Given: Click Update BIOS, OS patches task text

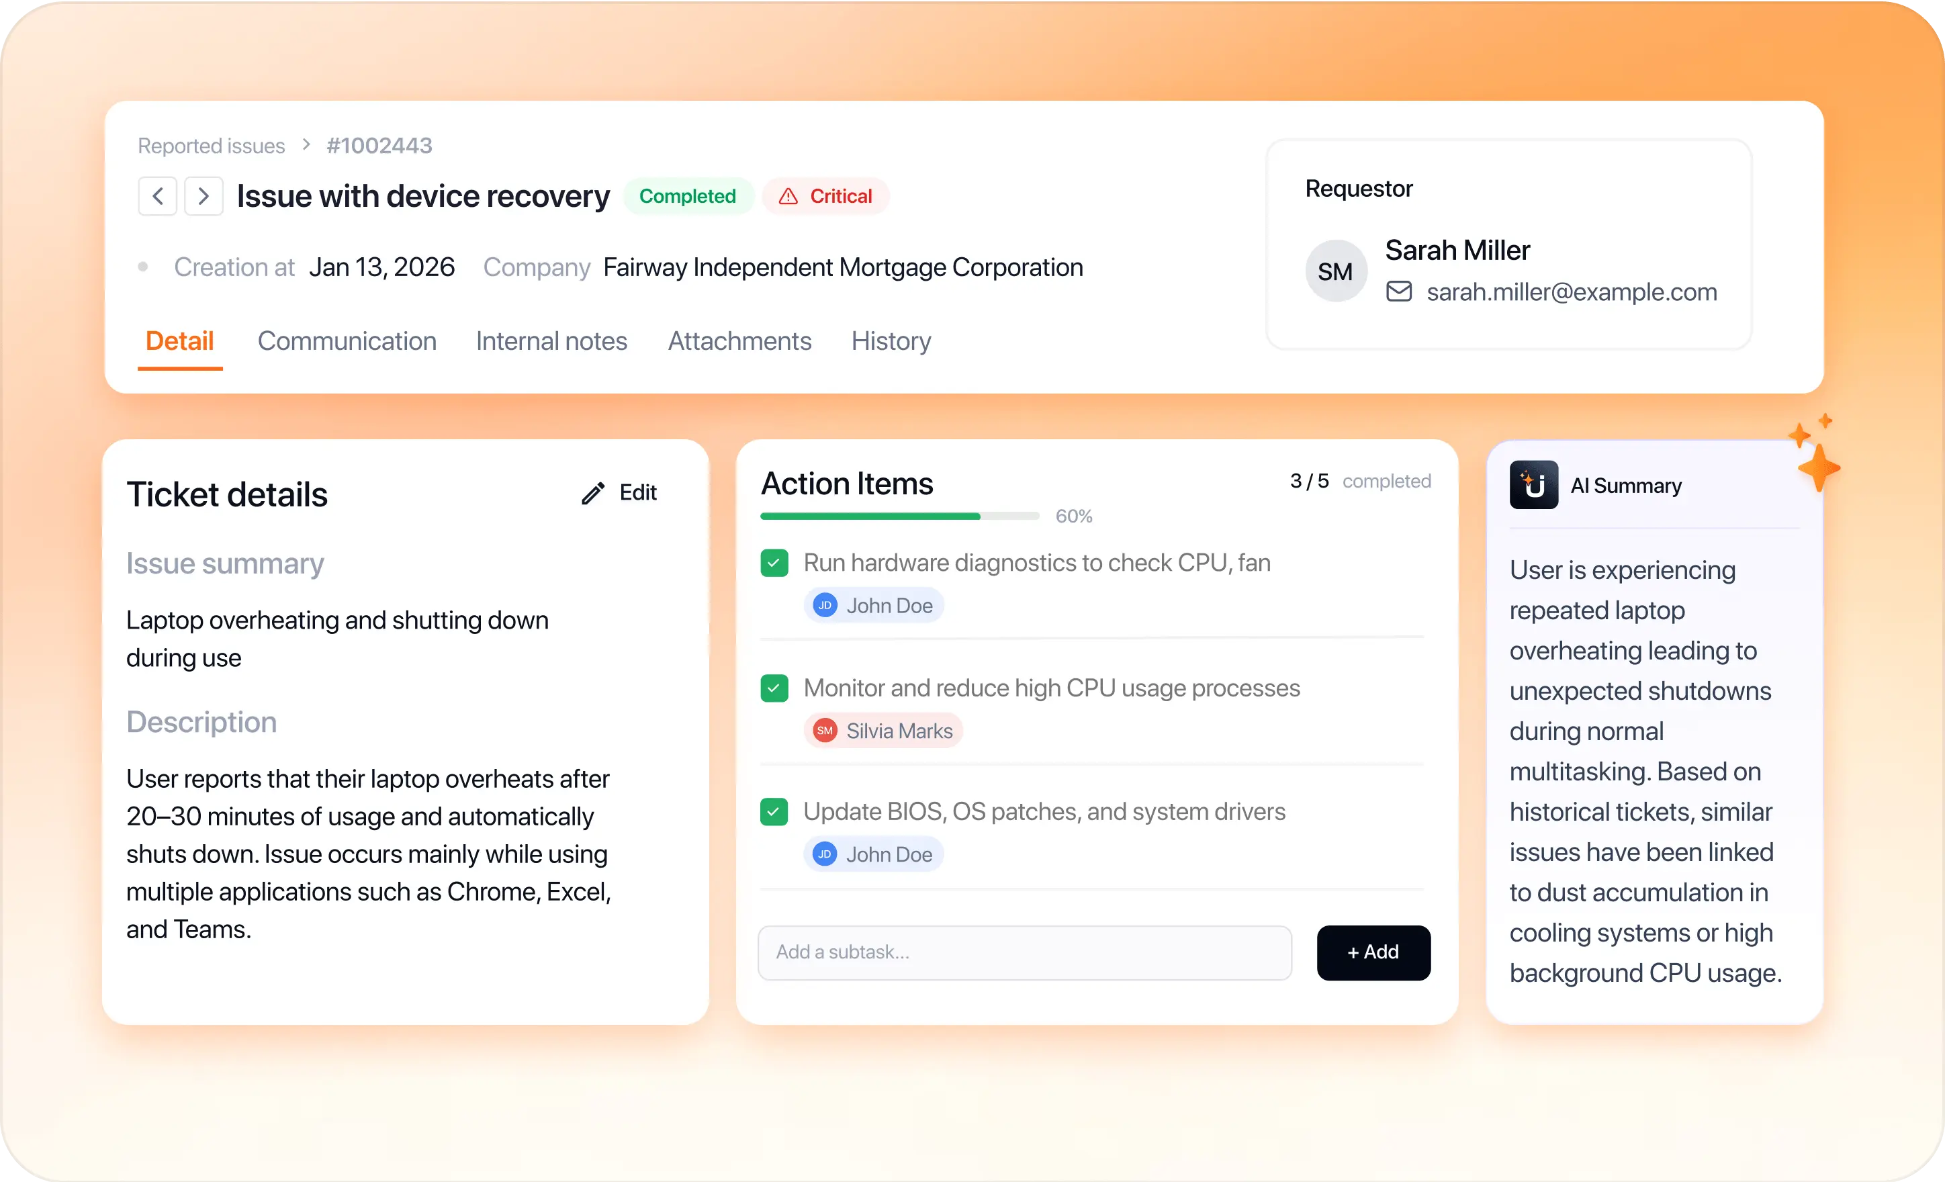Looking at the screenshot, I should [1044, 812].
